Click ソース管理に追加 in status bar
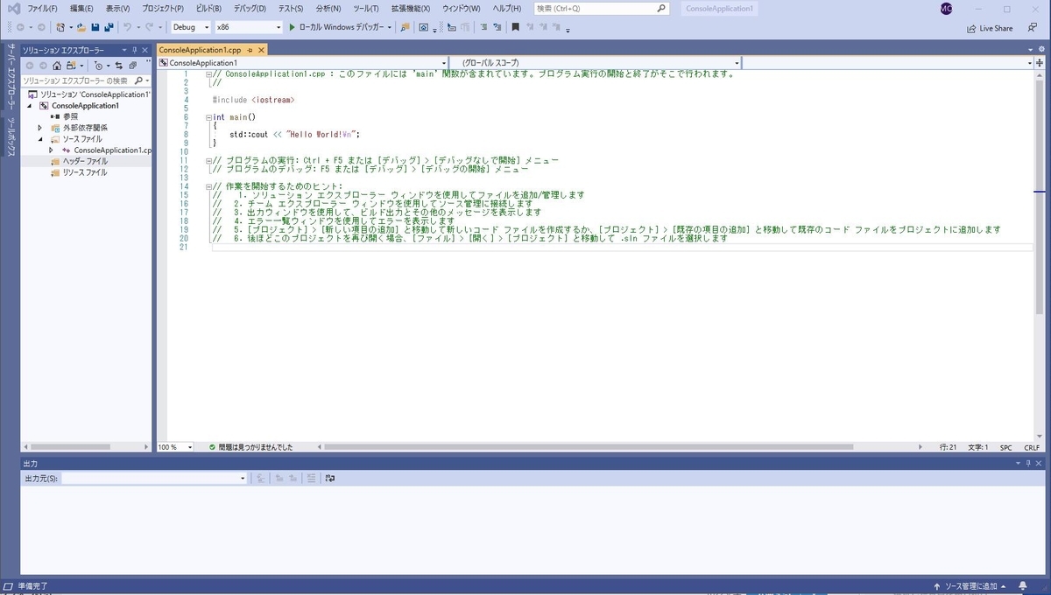The image size is (1051, 595). click(970, 586)
